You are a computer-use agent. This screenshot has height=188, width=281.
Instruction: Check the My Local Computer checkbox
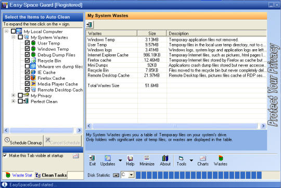coord(13,31)
